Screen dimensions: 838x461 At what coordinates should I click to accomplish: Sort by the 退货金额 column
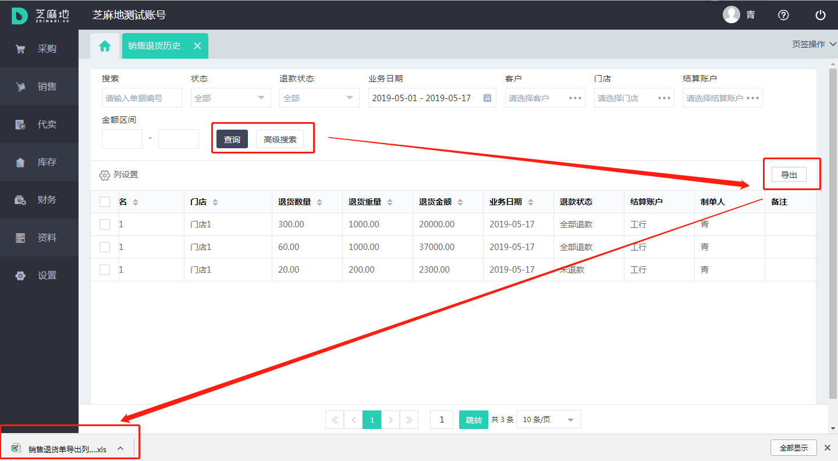click(460, 202)
